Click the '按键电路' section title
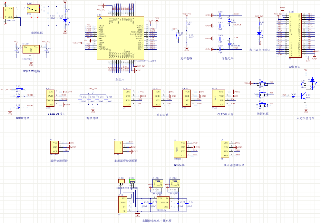Image resolution: width=321 pixels, height=223 pixels. pos(263,114)
